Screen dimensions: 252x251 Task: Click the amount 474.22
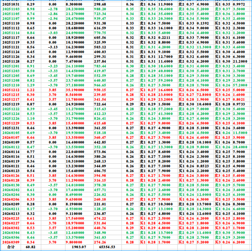coord(100,218)
